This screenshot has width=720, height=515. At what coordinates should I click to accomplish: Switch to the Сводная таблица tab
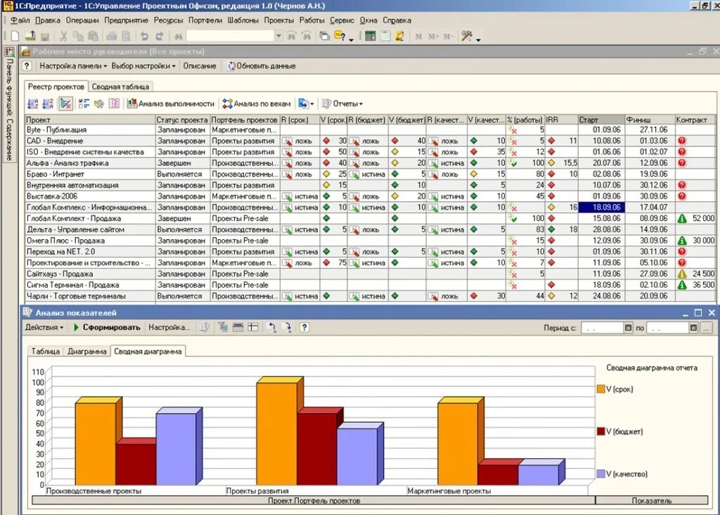pyautogui.click(x=120, y=87)
